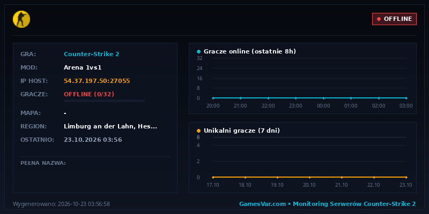This screenshot has height=214, width=429.
Task: Click the 03:00 data point on online chart
Action: (x=406, y=98)
